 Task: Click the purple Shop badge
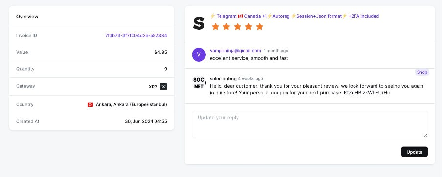click(x=422, y=72)
